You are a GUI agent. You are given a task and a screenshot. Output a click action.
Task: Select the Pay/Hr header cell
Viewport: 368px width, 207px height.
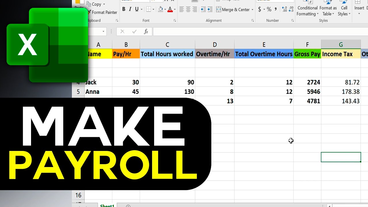tap(126, 54)
